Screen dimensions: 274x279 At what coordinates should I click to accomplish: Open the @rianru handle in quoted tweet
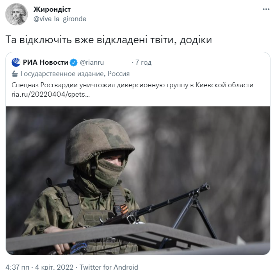tap(92, 62)
